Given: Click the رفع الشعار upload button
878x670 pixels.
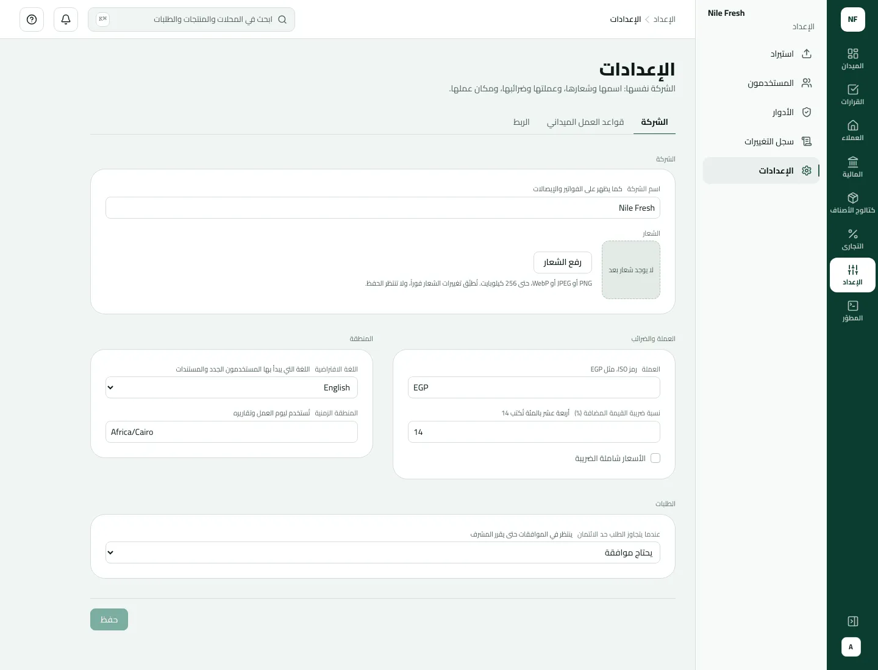Looking at the screenshot, I should pos(563,263).
